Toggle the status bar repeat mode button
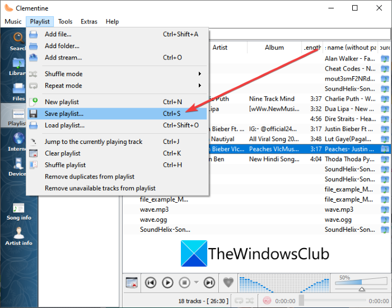The image size is (392, 308). (239, 301)
